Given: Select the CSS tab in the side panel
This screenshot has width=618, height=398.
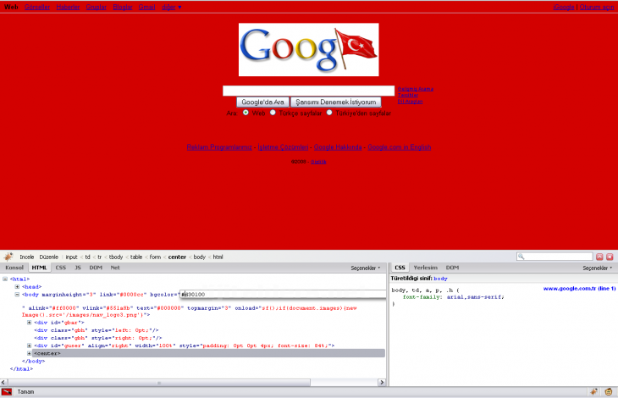Looking at the screenshot, I should point(400,268).
